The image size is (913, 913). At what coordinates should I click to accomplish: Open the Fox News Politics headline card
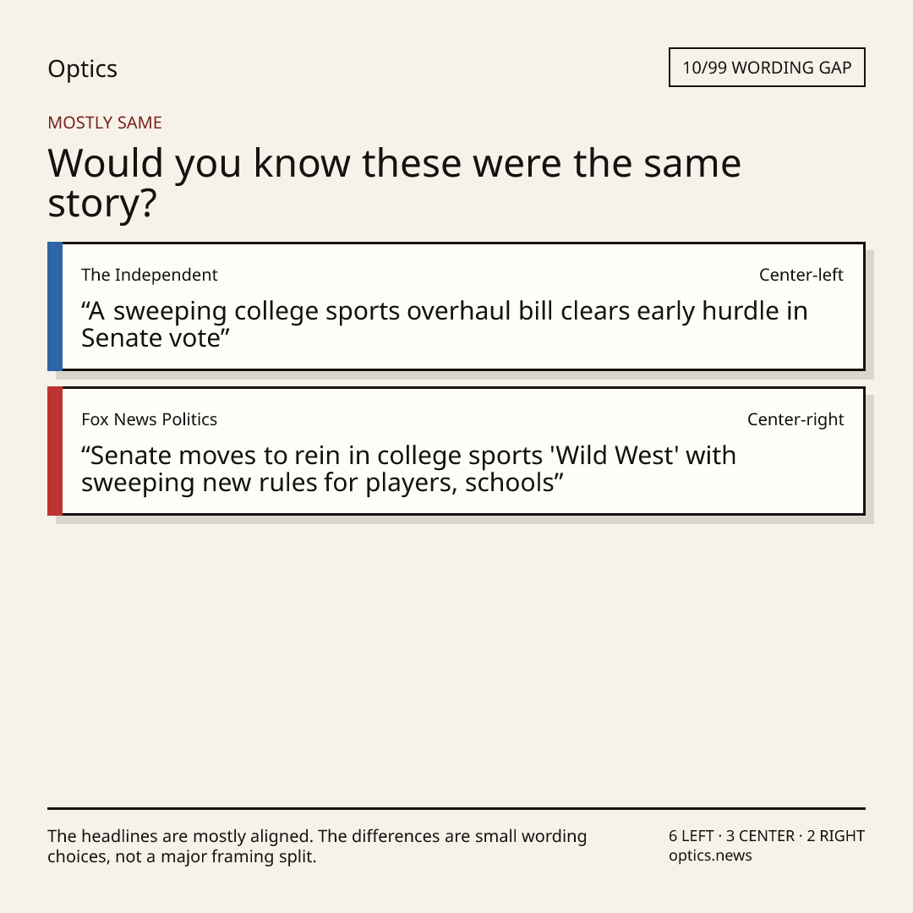tap(456, 451)
